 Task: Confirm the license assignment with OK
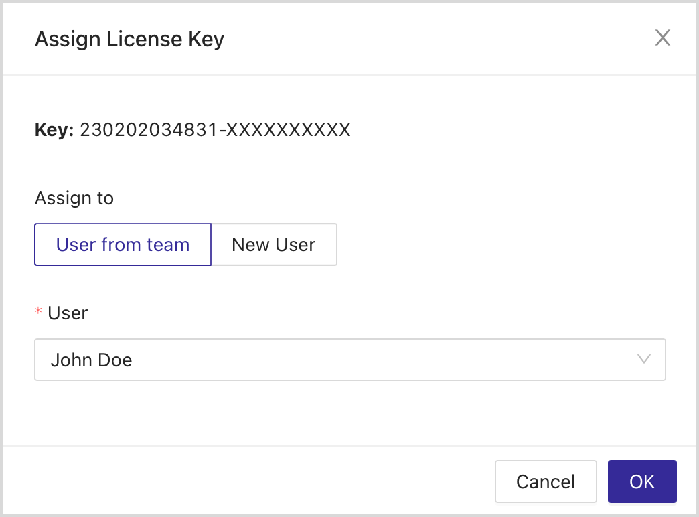pyautogui.click(x=641, y=482)
